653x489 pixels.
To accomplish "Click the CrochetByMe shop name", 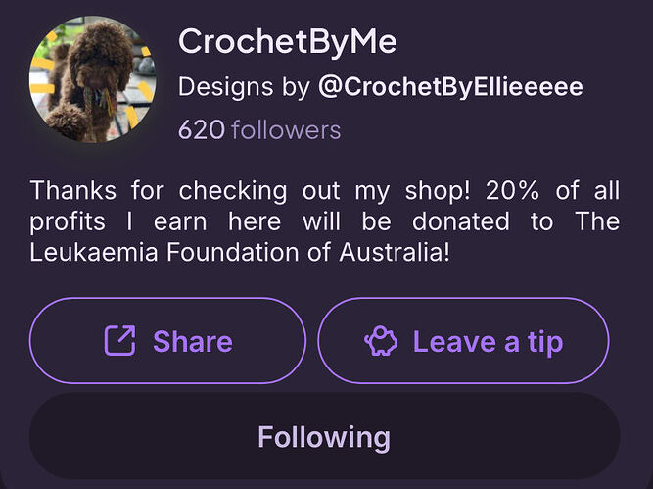I will pyautogui.click(x=287, y=41).
